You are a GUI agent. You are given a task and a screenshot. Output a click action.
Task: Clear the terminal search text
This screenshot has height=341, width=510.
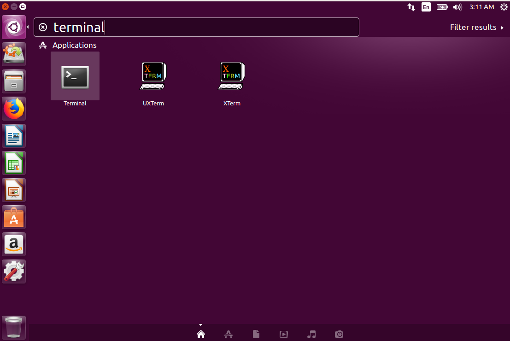(x=43, y=27)
